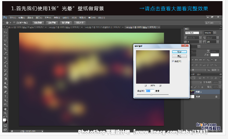Toggle scroll all windows checkbox
Screen dimensions: 228x139
[14, 23]
